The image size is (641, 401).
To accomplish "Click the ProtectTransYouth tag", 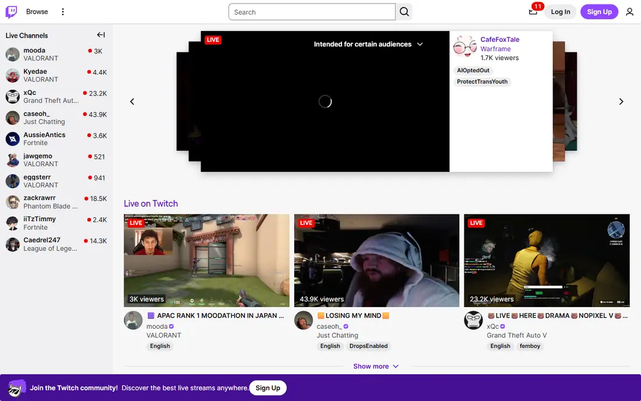I will click(x=482, y=82).
